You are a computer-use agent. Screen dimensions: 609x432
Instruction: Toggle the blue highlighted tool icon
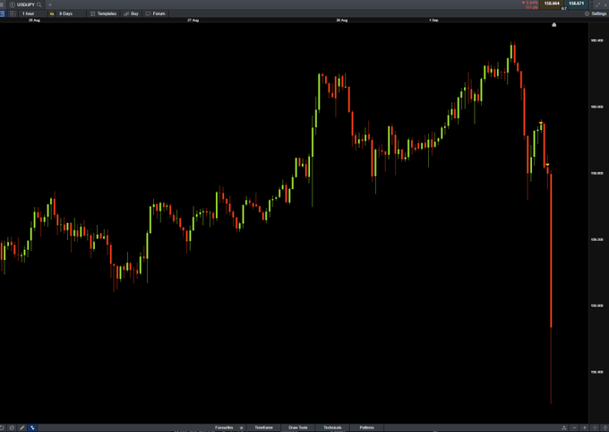[x=32, y=428]
